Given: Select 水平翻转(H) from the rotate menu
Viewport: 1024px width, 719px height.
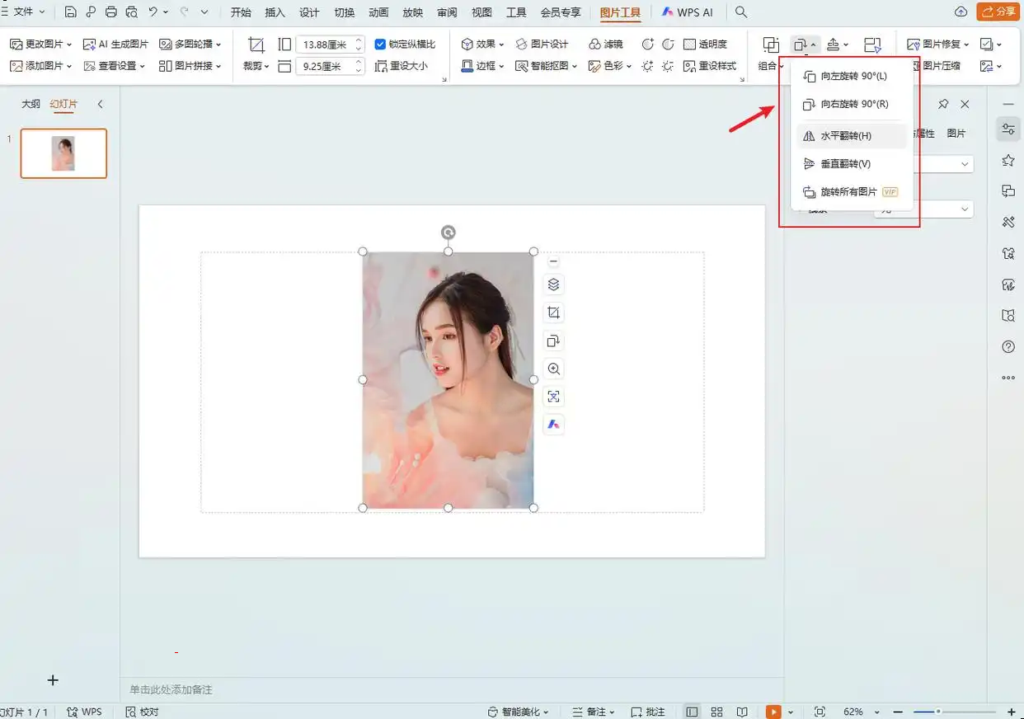Looking at the screenshot, I should click(x=845, y=136).
